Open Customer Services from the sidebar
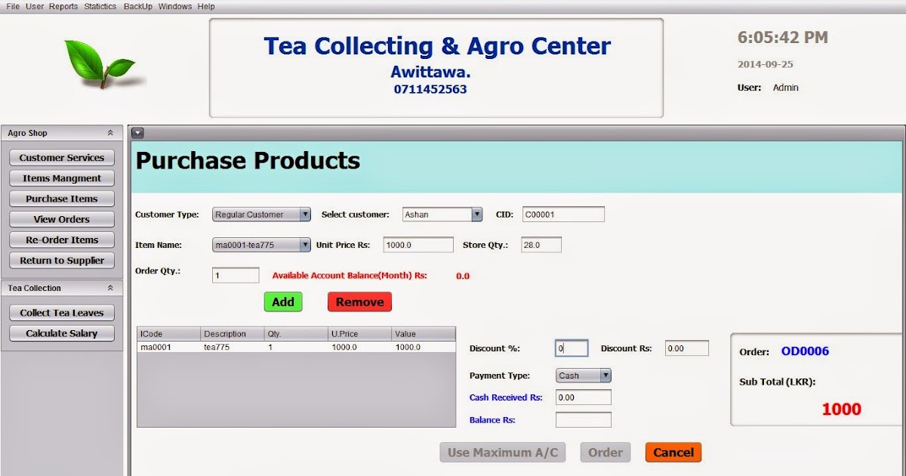 click(61, 157)
